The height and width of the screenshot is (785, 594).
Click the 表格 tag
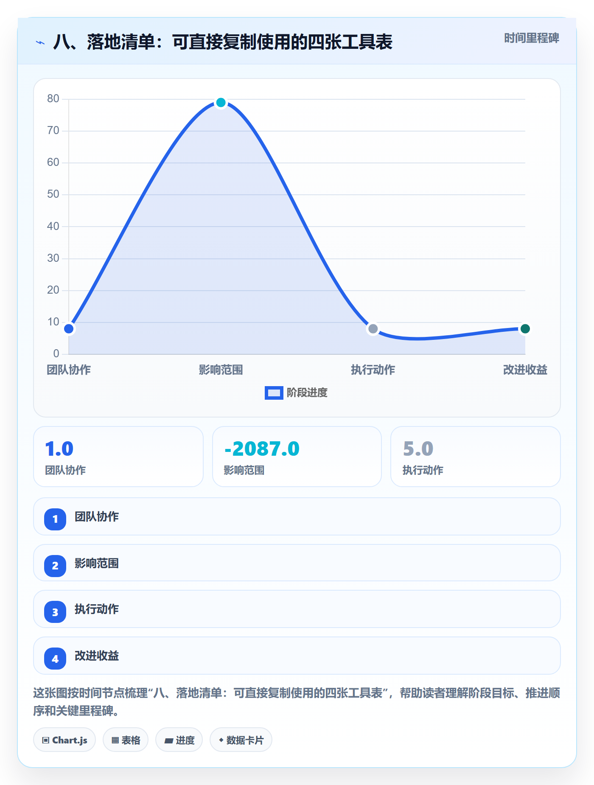coord(126,740)
